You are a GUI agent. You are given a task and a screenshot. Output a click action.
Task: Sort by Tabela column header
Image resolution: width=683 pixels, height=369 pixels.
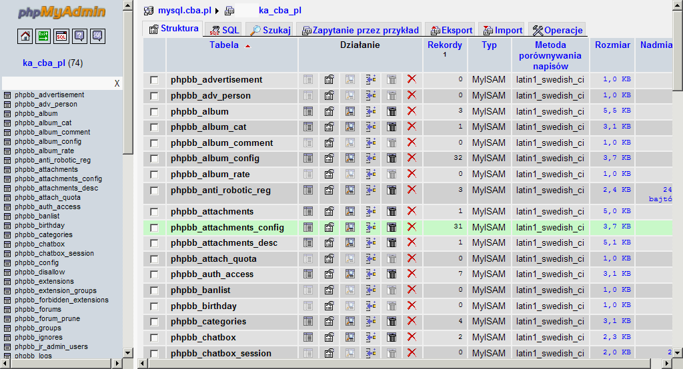[x=224, y=45]
